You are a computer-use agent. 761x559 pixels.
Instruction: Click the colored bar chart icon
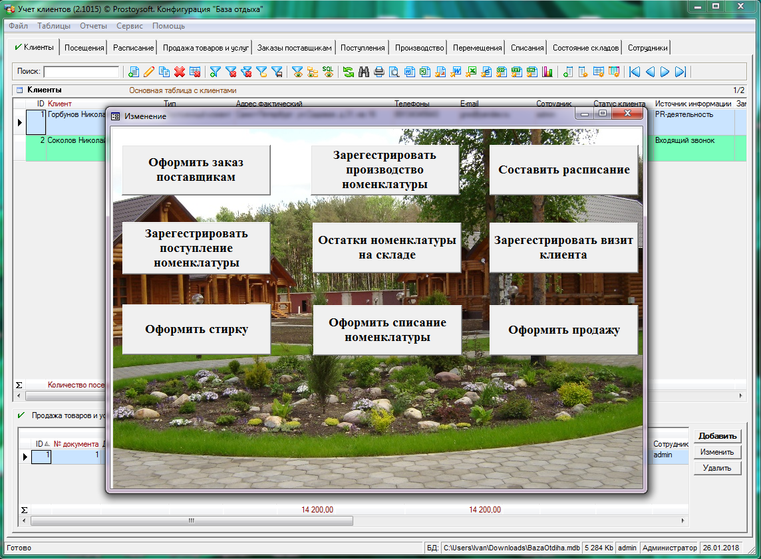tap(547, 72)
